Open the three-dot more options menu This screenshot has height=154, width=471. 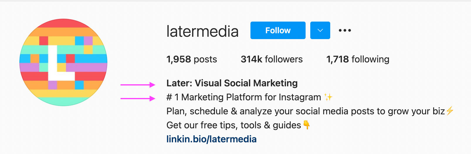345,30
